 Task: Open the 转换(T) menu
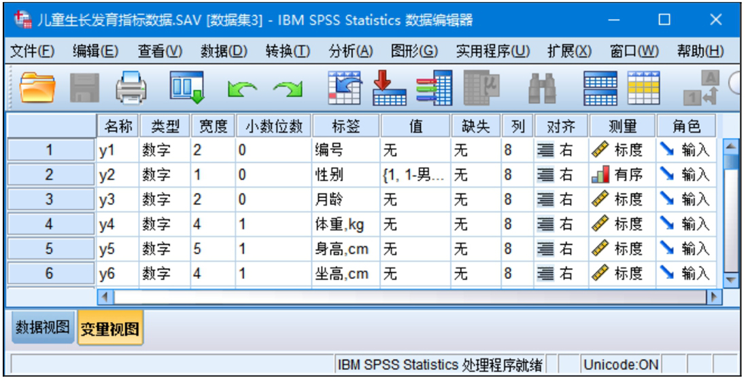click(x=288, y=51)
